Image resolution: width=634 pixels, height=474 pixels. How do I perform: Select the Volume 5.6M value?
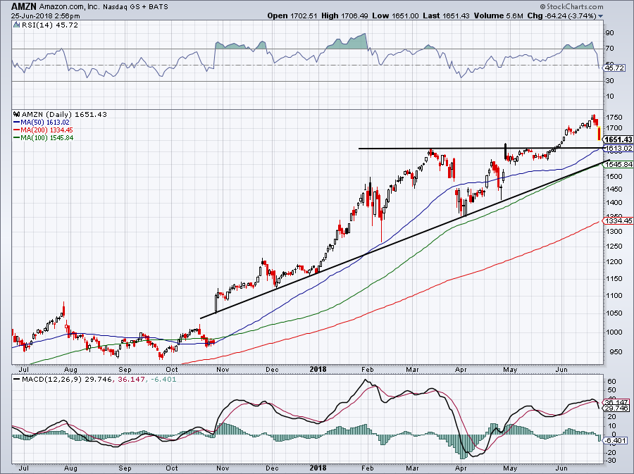click(499, 15)
